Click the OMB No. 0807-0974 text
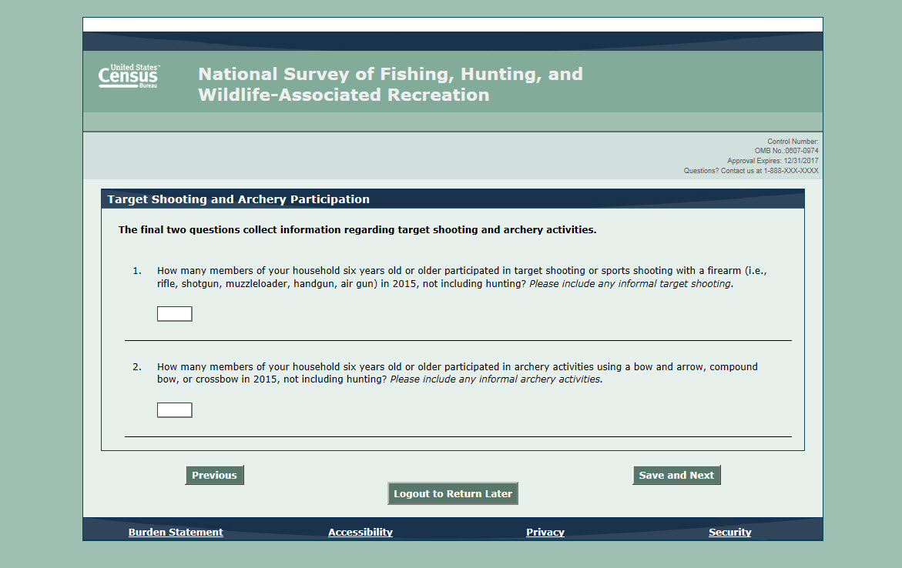 (x=786, y=152)
